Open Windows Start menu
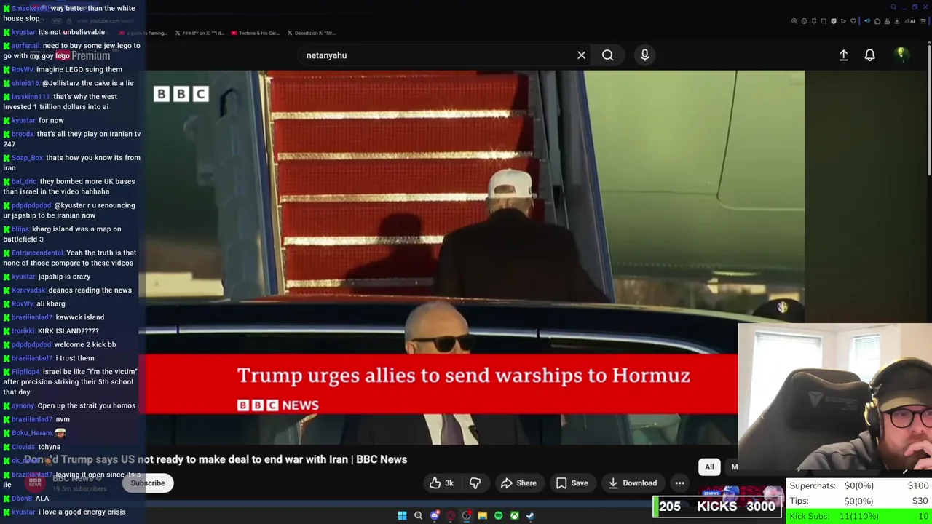Image resolution: width=932 pixels, height=524 pixels. pyautogui.click(x=402, y=516)
